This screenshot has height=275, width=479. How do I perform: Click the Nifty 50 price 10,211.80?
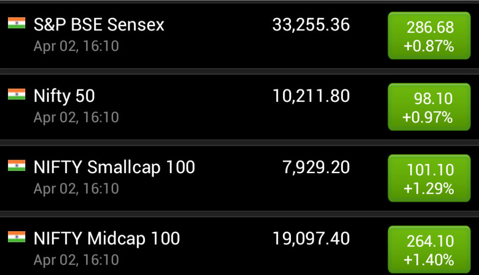click(x=311, y=96)
